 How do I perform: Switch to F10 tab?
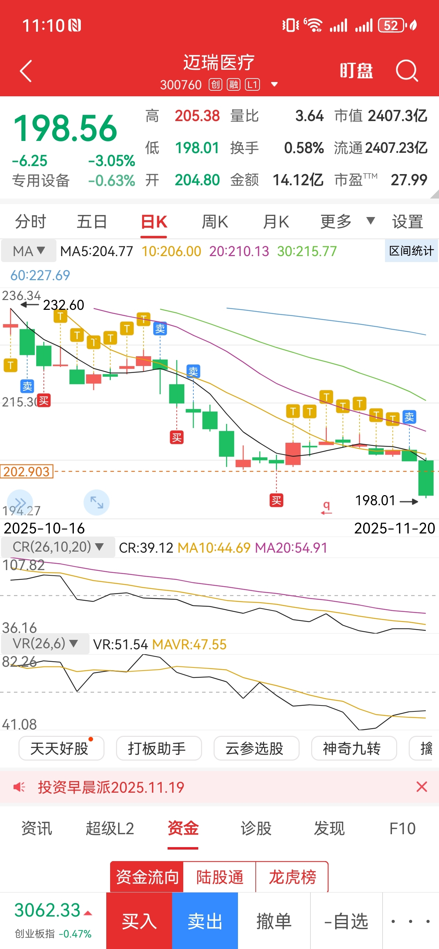pyautogui.click(x=402, y=828)
